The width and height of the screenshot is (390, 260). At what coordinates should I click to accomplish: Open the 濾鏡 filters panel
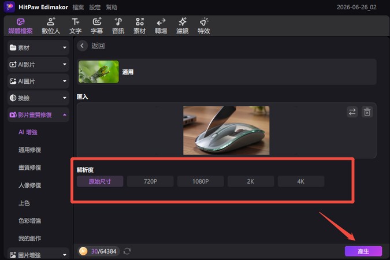tap(183, 25)
